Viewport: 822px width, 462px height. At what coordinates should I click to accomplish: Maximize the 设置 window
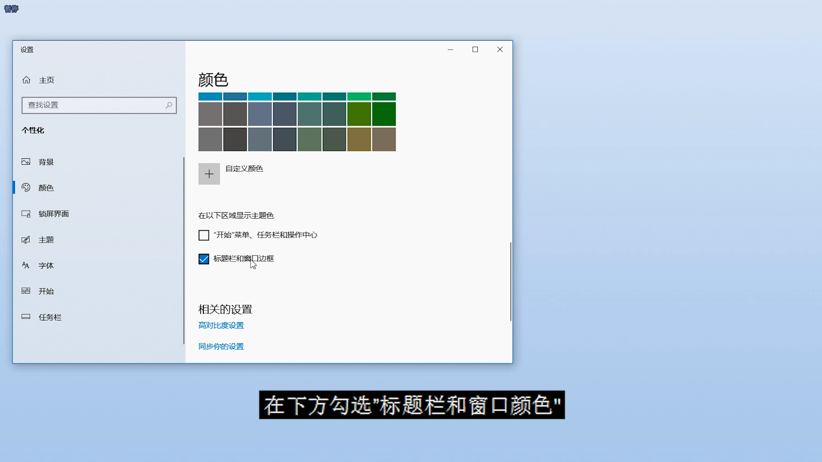pos(475,50)
